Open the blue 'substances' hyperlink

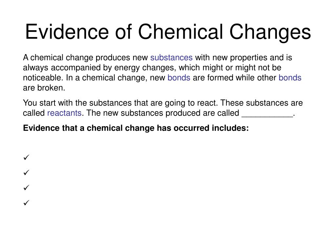tap(171, 58)
